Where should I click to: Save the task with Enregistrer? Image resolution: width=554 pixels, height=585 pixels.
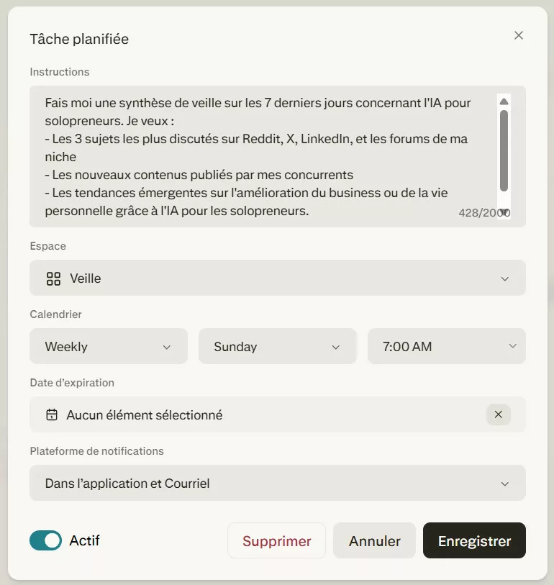point(474,541)
